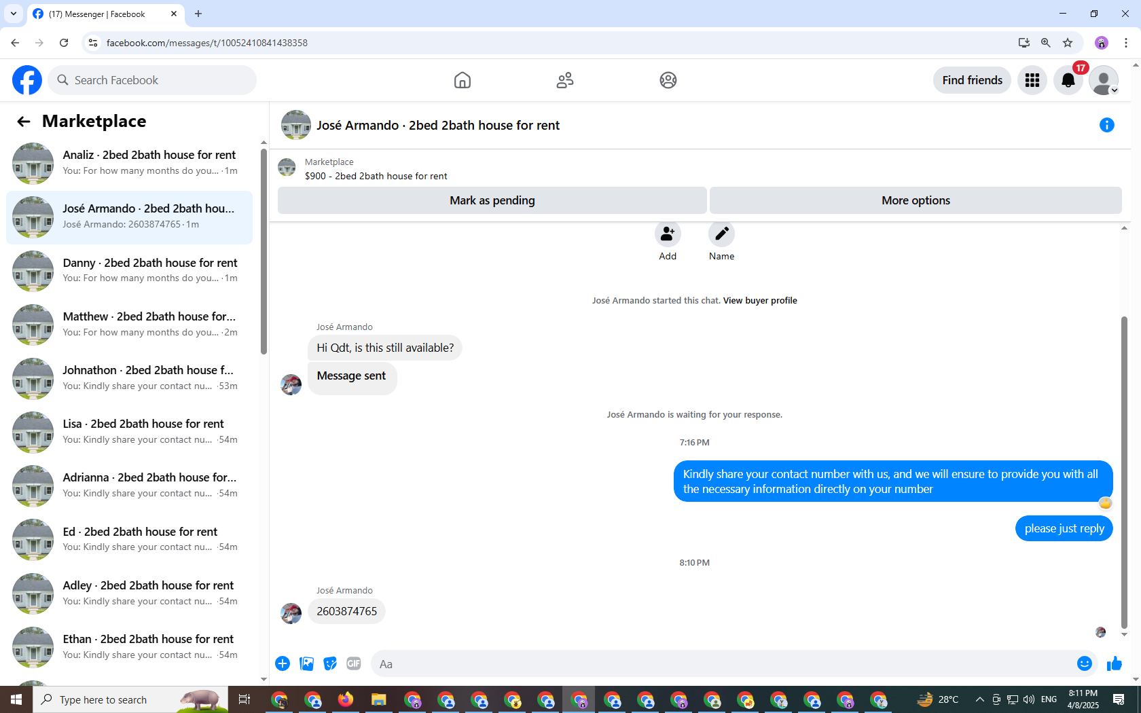The height and width of the screenshot is (713, 1141).
Task: Click Windows taskbar search box
Action: pos(130,699)
